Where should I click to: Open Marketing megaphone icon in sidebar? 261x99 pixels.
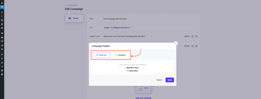coord(2,49)
